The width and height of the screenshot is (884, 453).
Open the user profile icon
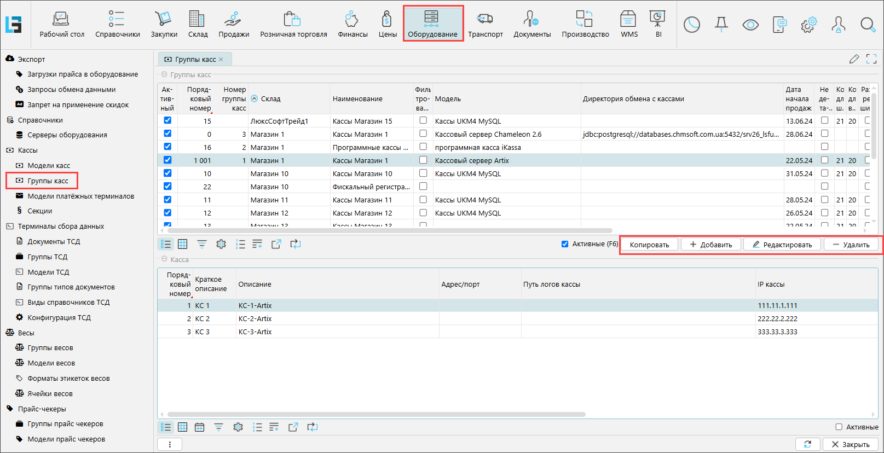[x=837, y=25]
